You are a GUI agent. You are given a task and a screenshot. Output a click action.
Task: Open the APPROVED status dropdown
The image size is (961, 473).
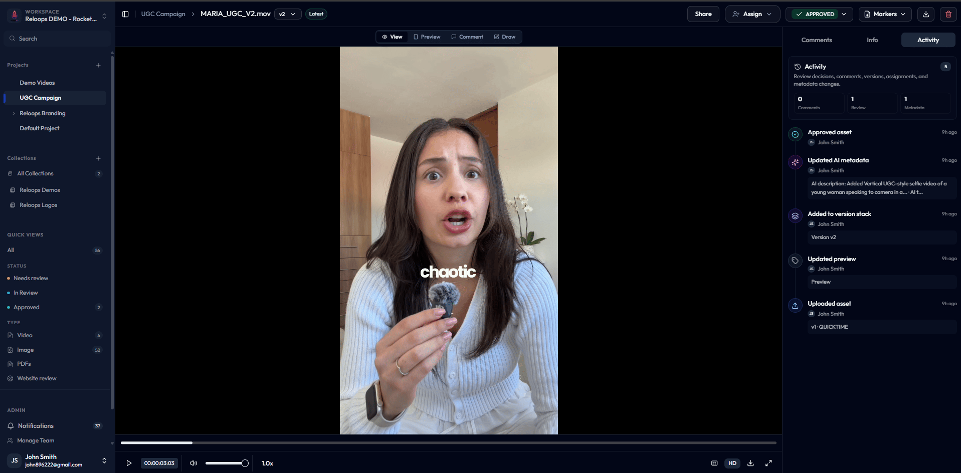coord(820,14)
